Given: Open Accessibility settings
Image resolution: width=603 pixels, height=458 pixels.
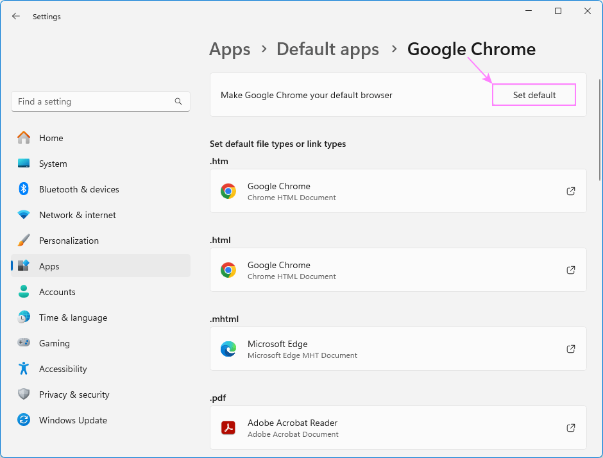Looking at the screenshot, I should point(100,368).
